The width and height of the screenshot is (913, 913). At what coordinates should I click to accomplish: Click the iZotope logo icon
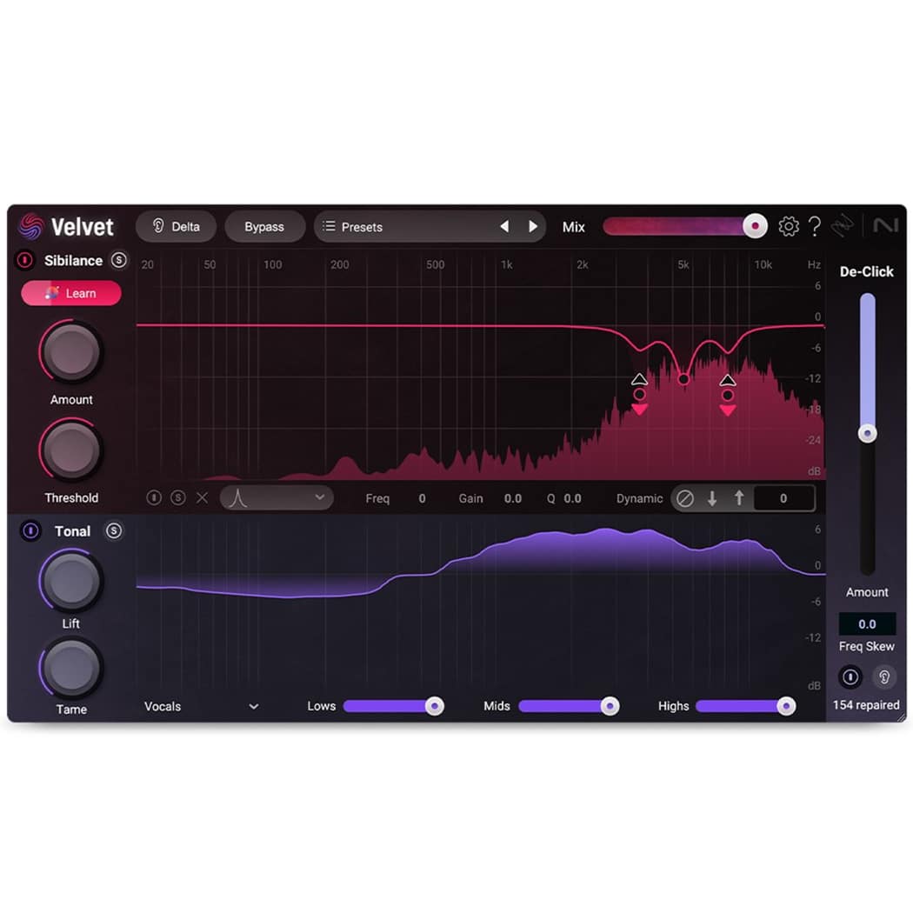pyautogui.click(x=842, y=226)
